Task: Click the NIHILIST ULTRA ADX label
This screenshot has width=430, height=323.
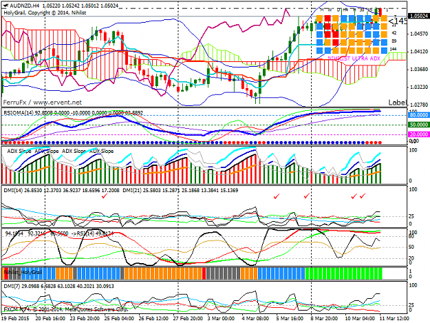Action: tap(354, 59)
